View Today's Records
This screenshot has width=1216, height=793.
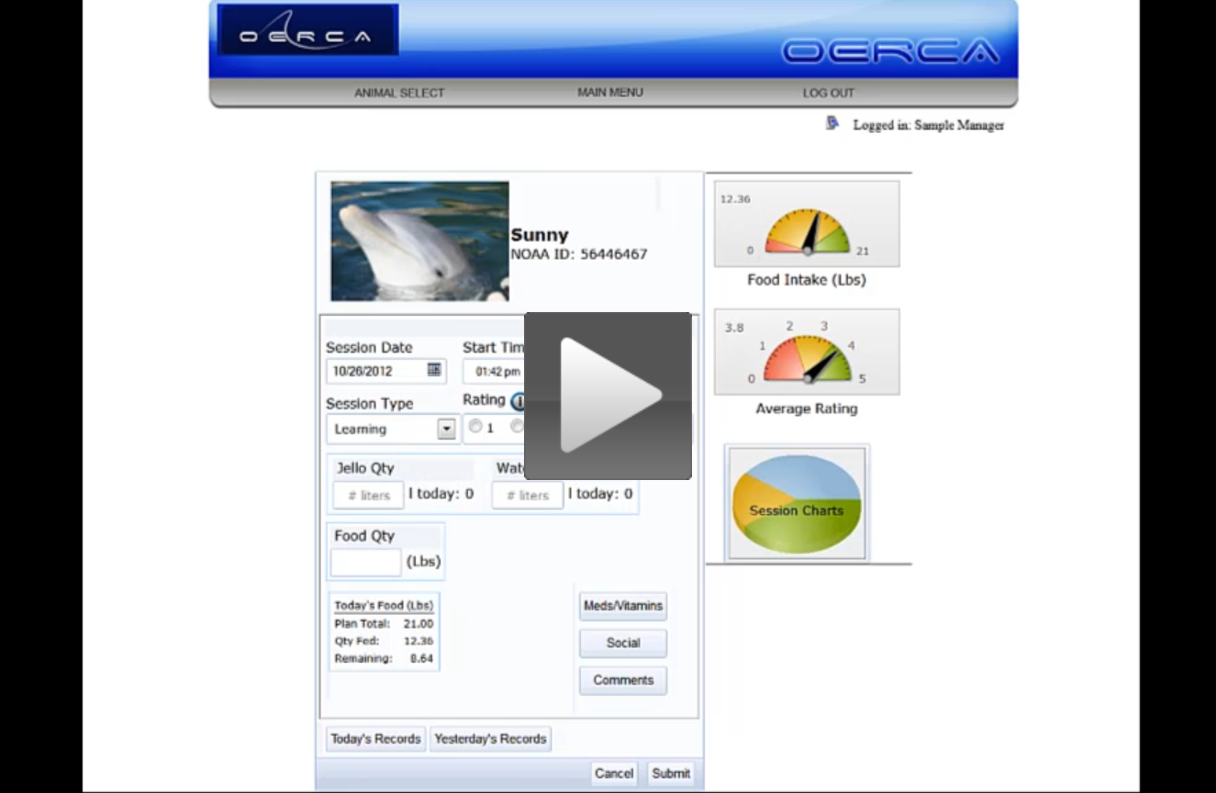[375, 739]
